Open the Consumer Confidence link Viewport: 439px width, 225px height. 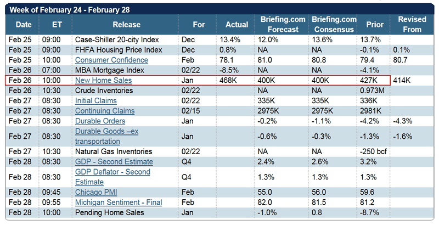coord(105,60)
